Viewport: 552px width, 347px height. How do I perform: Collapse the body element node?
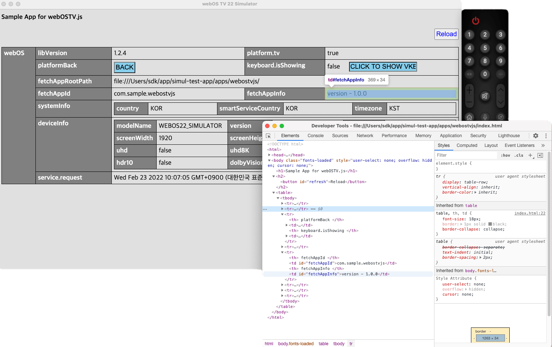[x=269, y=160]
